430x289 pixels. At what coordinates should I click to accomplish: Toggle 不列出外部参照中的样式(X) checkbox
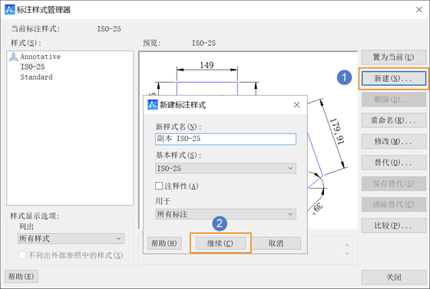[22, 255]
